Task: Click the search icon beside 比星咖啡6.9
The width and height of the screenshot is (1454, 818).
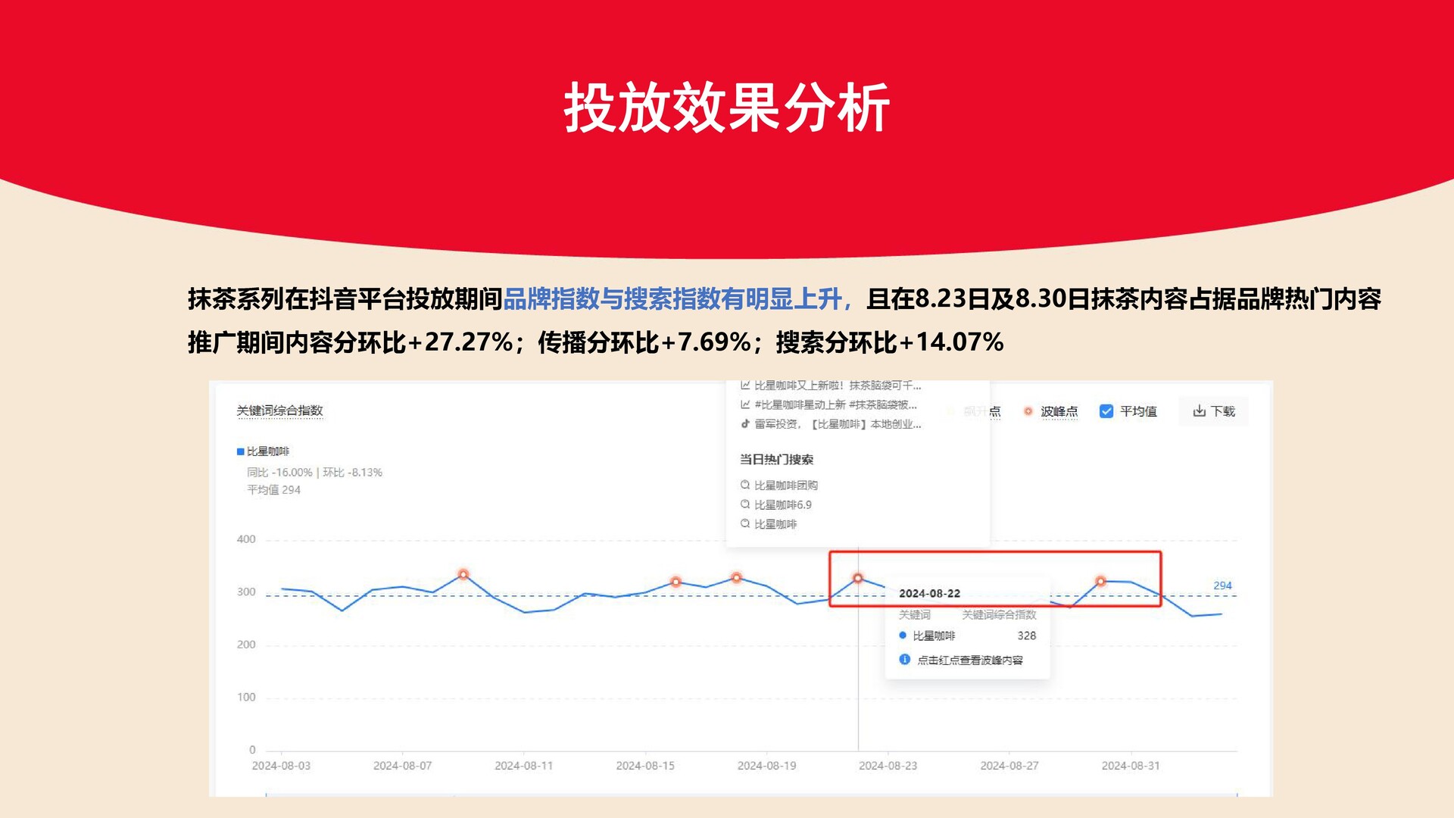Action: click(x=745, y=504)
